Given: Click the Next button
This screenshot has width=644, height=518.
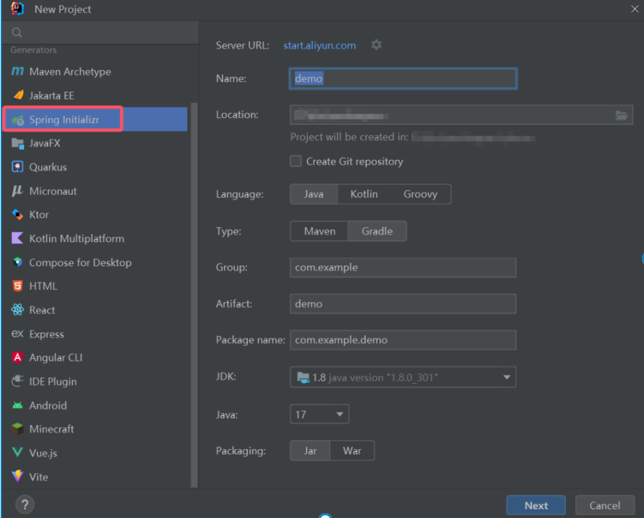Looking at the screenshot, I should pos(536,505).
